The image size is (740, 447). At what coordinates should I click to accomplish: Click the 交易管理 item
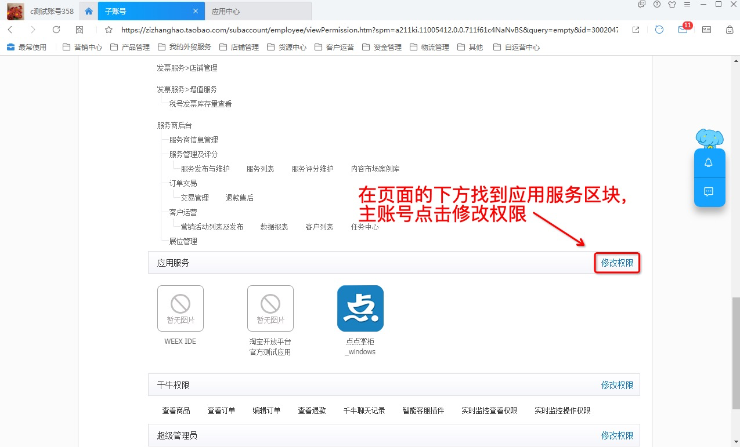pyautogui.click(x=194, y=198)
